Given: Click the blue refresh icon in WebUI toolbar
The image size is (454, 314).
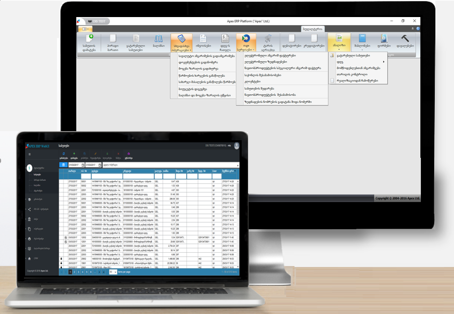Looking at the screenshot, I should 63,154.
